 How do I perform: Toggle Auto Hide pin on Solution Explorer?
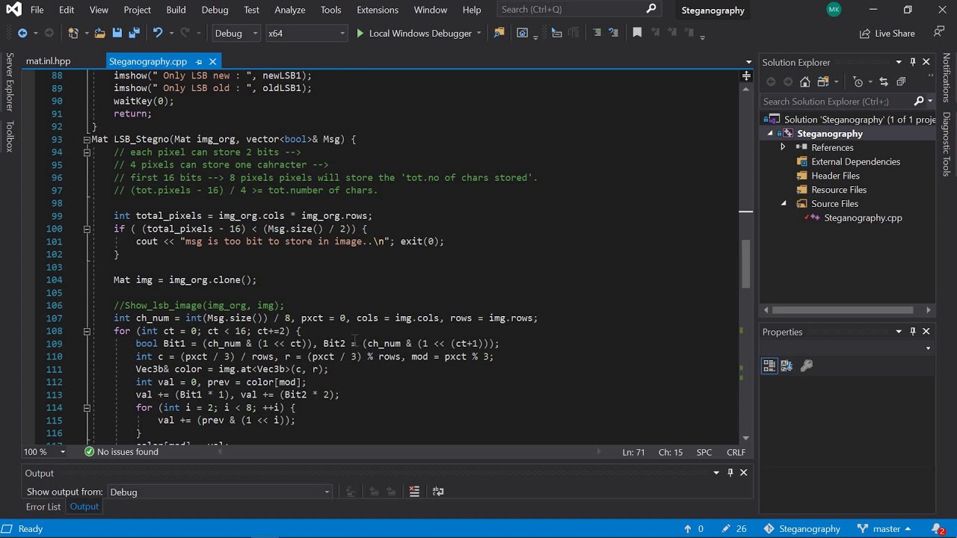pos(912,62)
